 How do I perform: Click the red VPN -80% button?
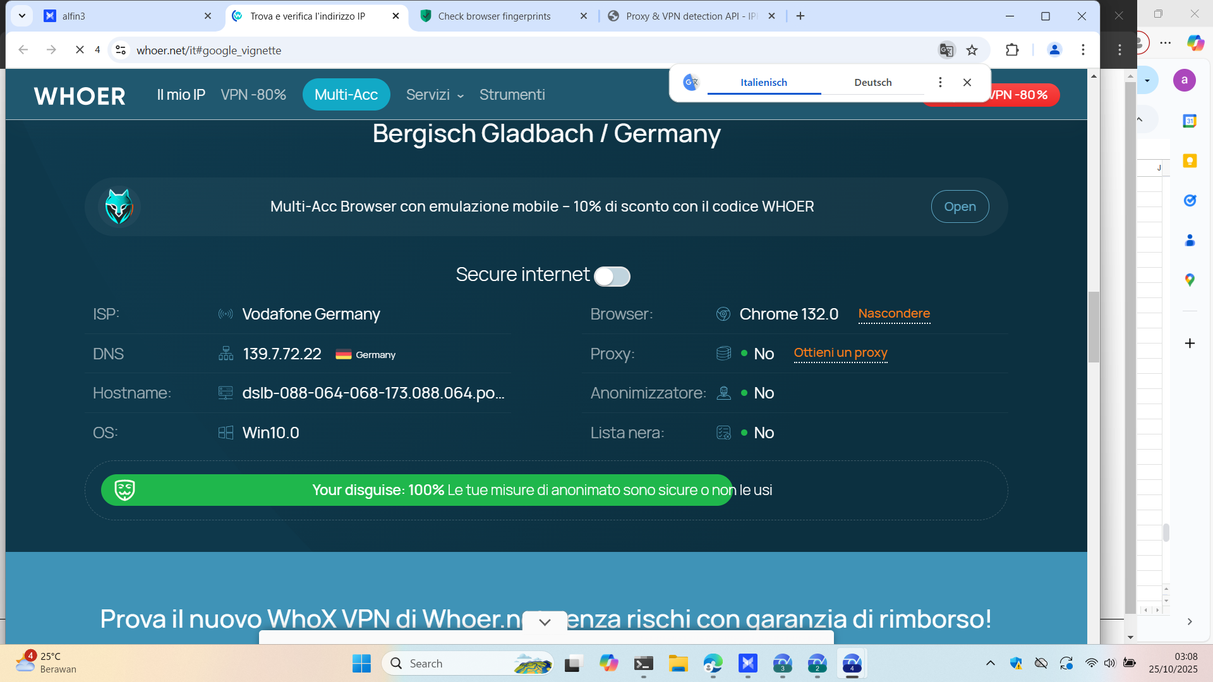pos(1021,95)
